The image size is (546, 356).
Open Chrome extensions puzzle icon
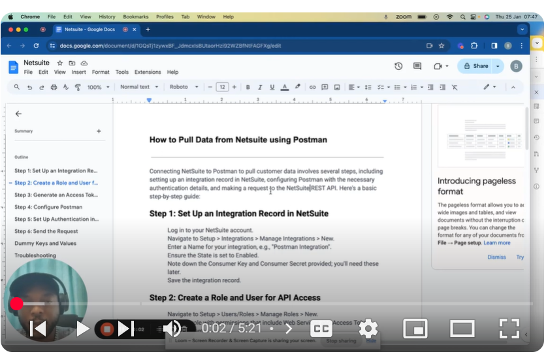click(474, 46)
